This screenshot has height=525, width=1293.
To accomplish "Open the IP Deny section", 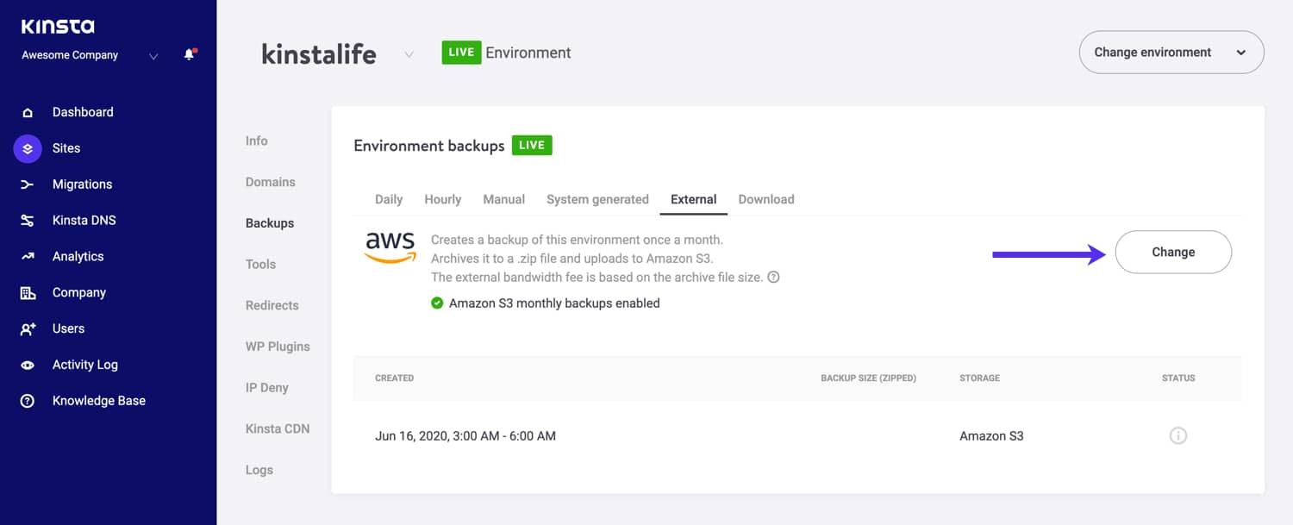I will 267,388.
